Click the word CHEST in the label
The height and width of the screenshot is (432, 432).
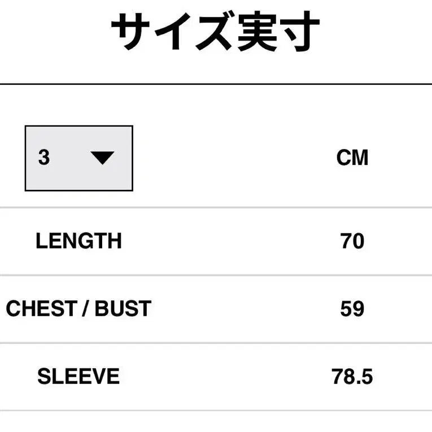[40, 309]
